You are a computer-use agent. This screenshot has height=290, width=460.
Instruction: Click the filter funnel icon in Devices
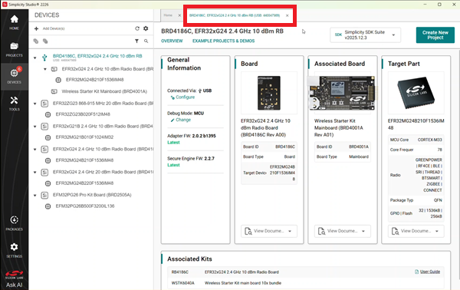[136, 41]
